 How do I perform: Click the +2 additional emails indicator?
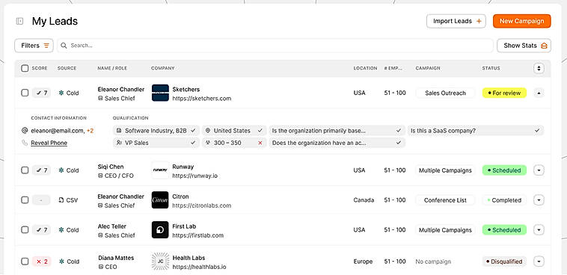tap(90, 131)
